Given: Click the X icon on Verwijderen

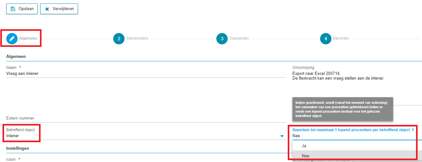Looking at the screenshot, I should point(47,9).
